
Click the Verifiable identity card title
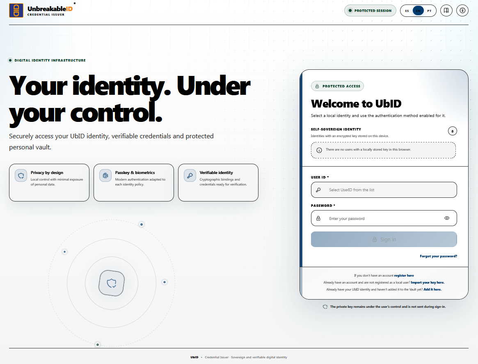point(216,172)
